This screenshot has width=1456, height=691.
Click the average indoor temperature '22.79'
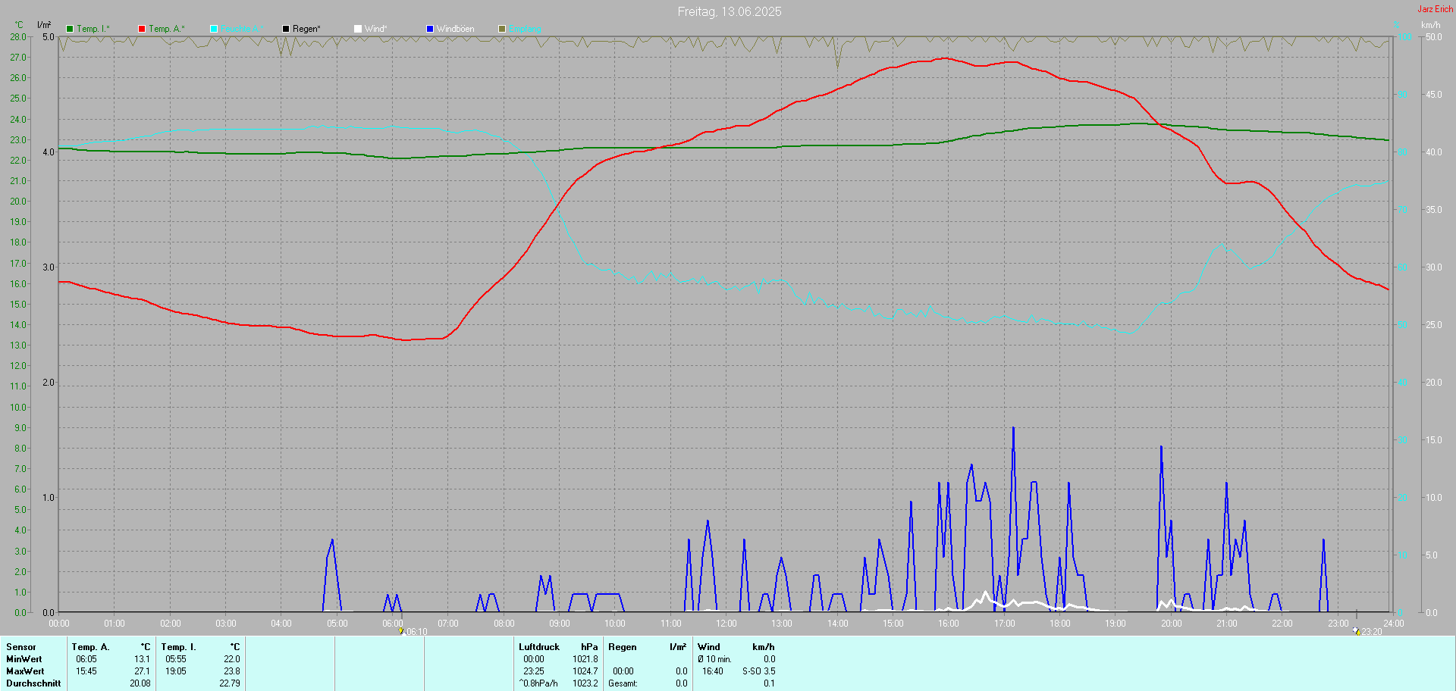pyautogui.click(x=230, y=683)
